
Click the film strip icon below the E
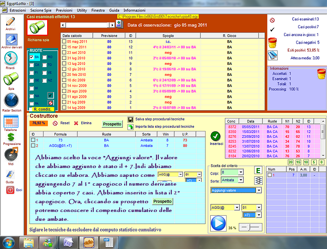tap(258, 181)
